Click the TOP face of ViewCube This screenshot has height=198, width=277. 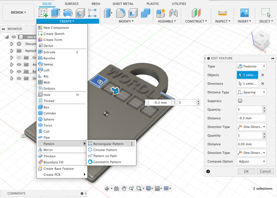[x=262, y=35]
